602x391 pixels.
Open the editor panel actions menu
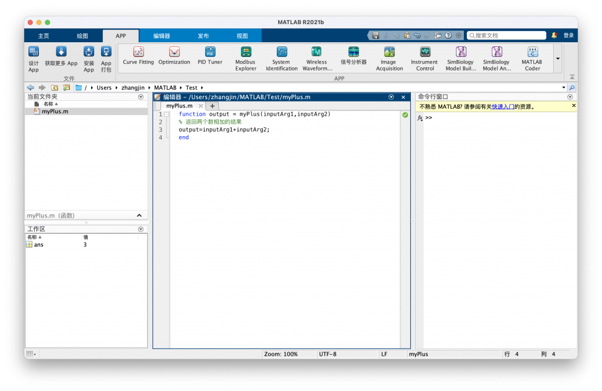[x=391, y=97]
